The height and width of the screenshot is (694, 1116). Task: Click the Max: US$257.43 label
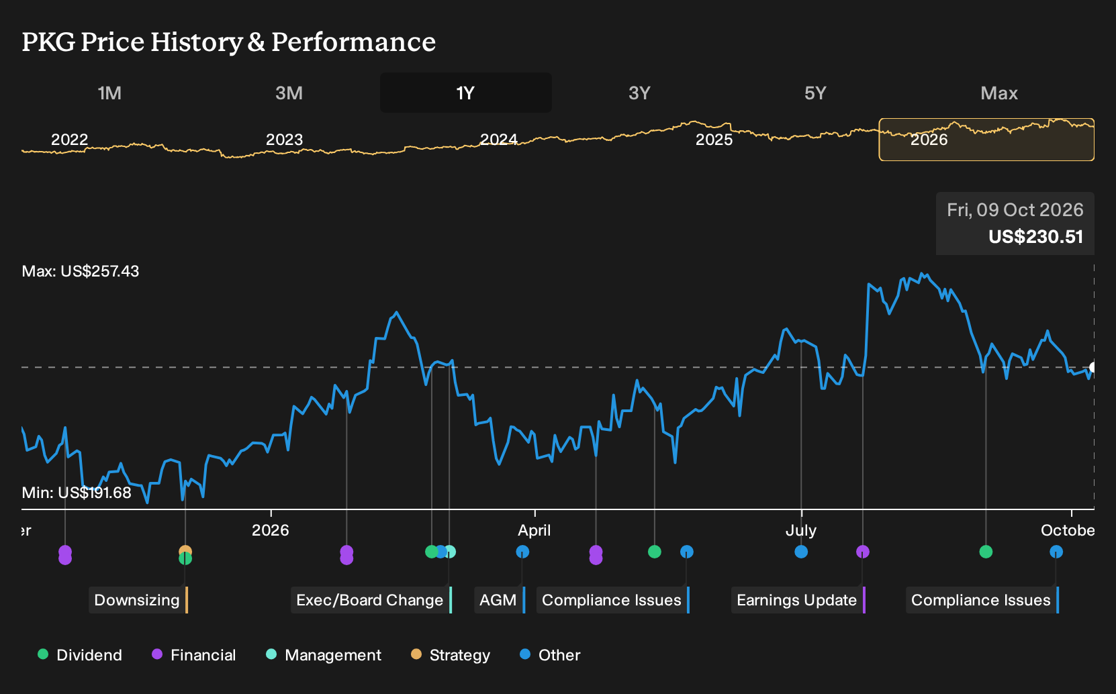(81, 271)
